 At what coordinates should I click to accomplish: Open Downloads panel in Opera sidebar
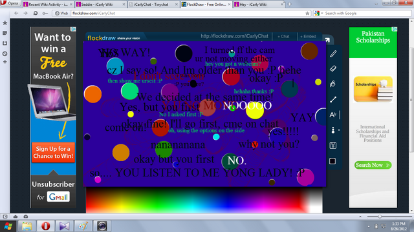point(5,43)
